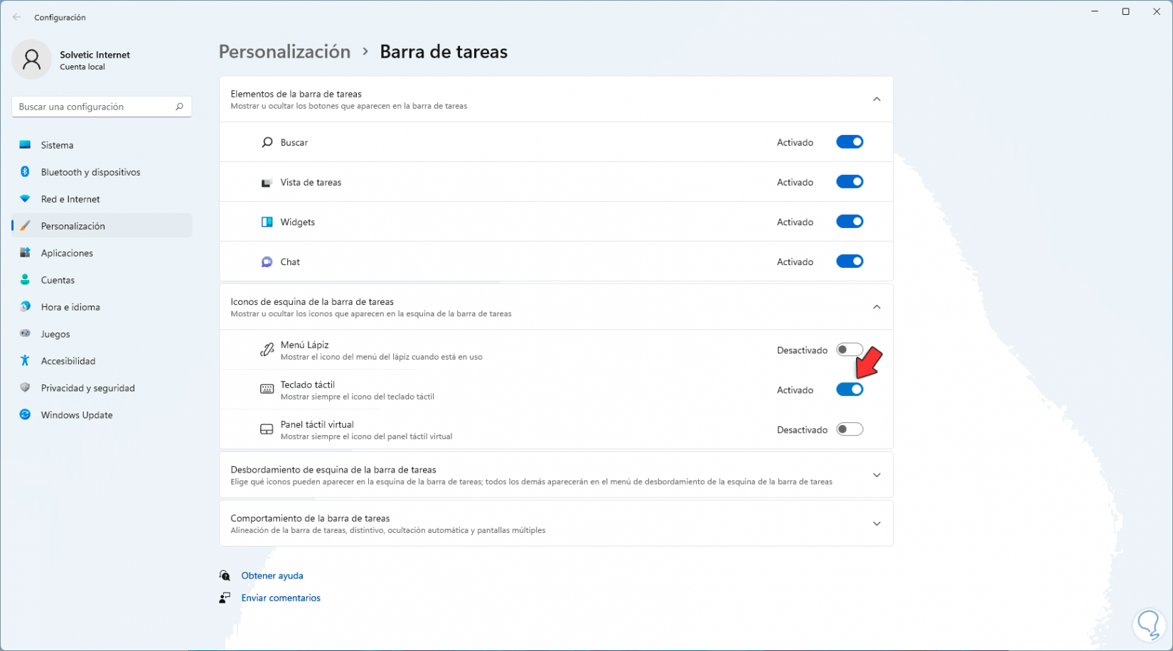Disable the Teclado táctil toggle
1173x651 pixels.
[850, 389]
